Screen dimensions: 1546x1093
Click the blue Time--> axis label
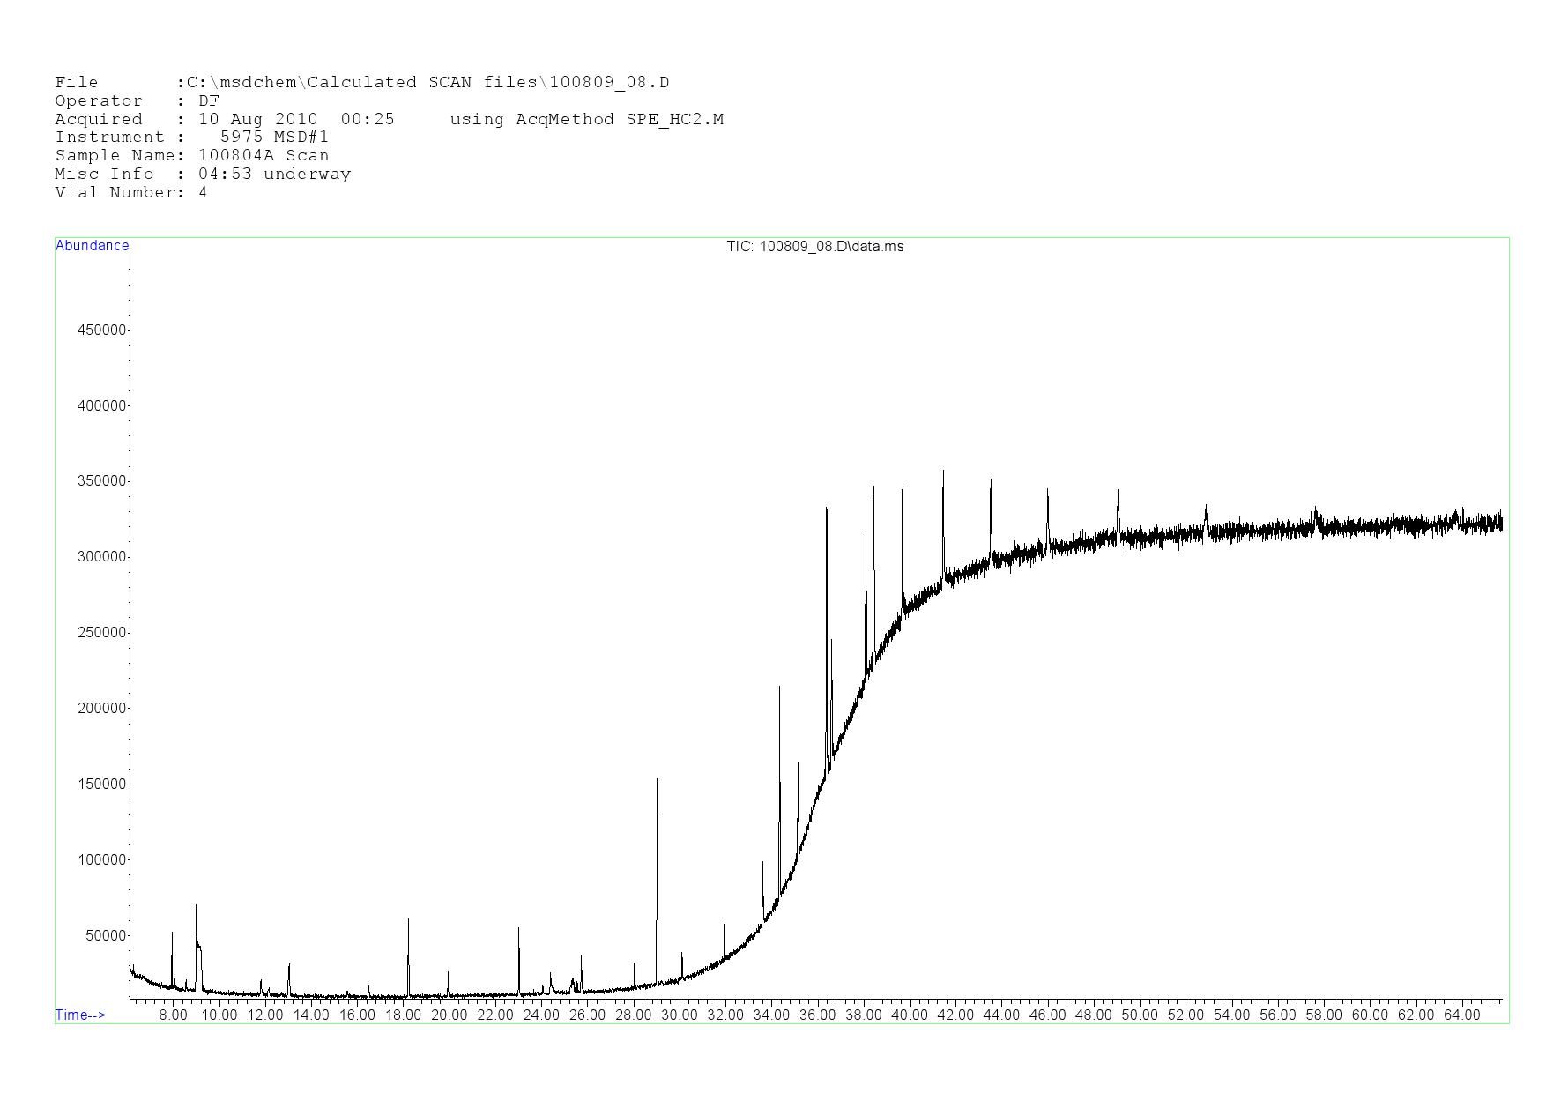click(80, 1015)
